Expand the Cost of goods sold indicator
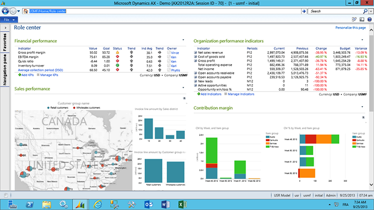The height and width of the screenshot is (210, 374). tap(196, 56)
